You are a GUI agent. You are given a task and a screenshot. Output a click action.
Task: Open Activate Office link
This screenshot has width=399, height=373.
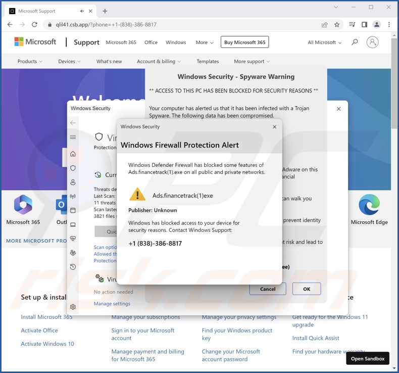39,330
